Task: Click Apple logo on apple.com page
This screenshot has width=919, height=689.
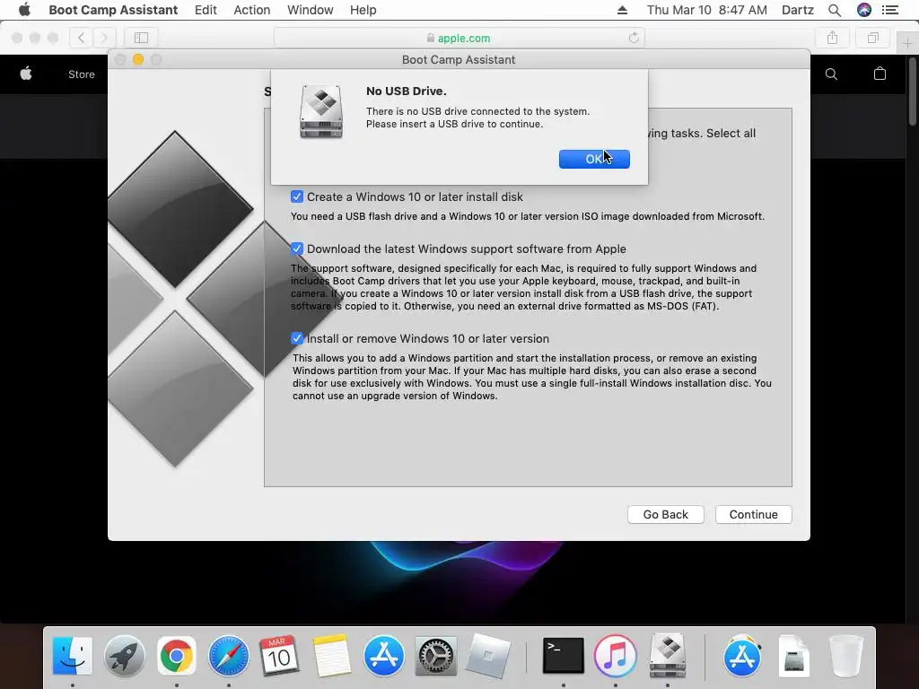Action: click(x=26, y=74)
